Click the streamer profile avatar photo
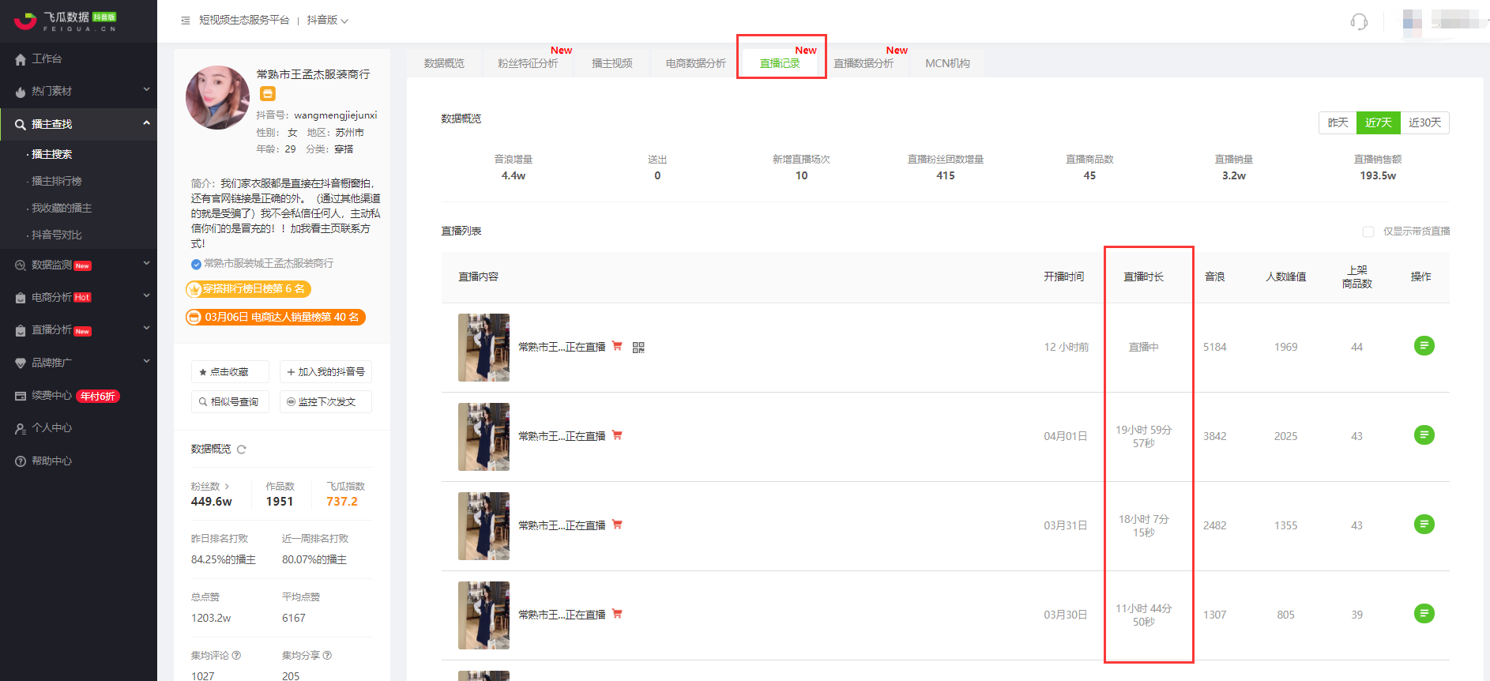Screen dimensions: 1490x681 (217, 97)
